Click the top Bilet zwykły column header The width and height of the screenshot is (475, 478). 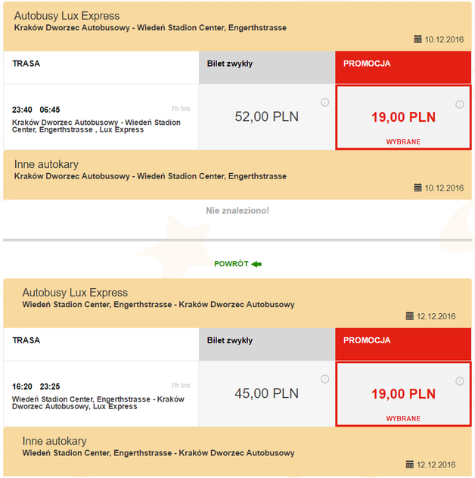(x=230, y=64)
